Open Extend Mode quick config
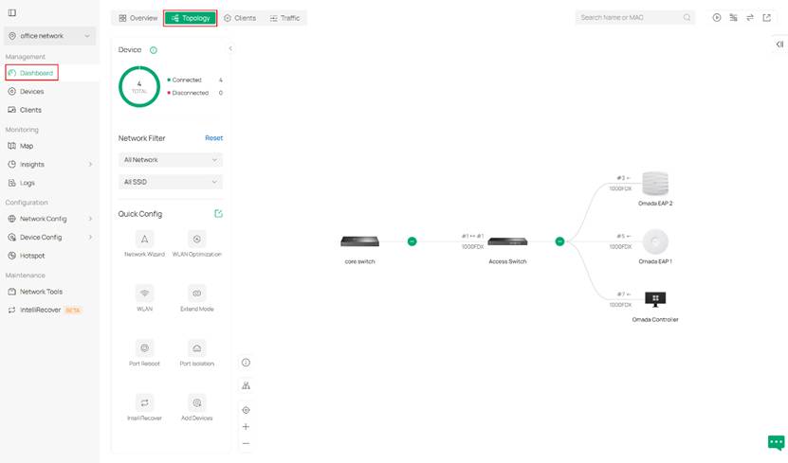Image resolution: width=788 pixels, height=463 pixels. click(197, 294)
